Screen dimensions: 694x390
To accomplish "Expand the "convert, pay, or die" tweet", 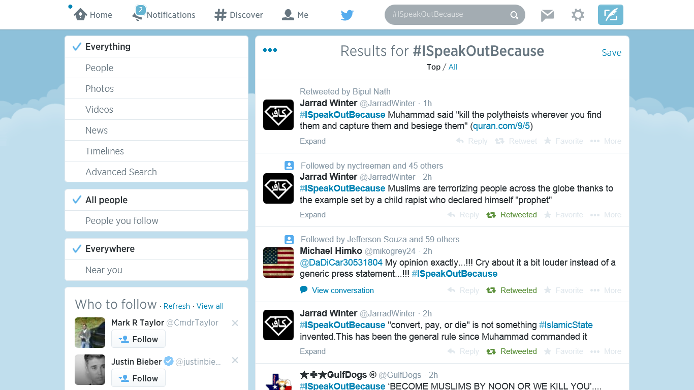I will (312, 351).
